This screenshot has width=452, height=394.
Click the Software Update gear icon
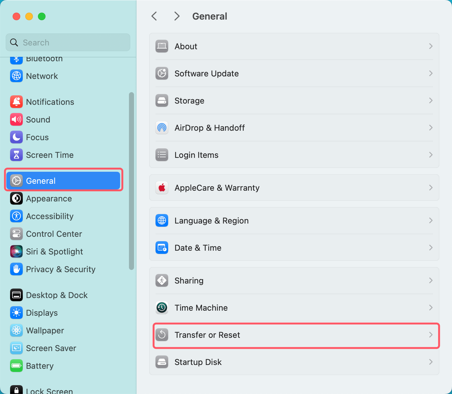(162, 73)
